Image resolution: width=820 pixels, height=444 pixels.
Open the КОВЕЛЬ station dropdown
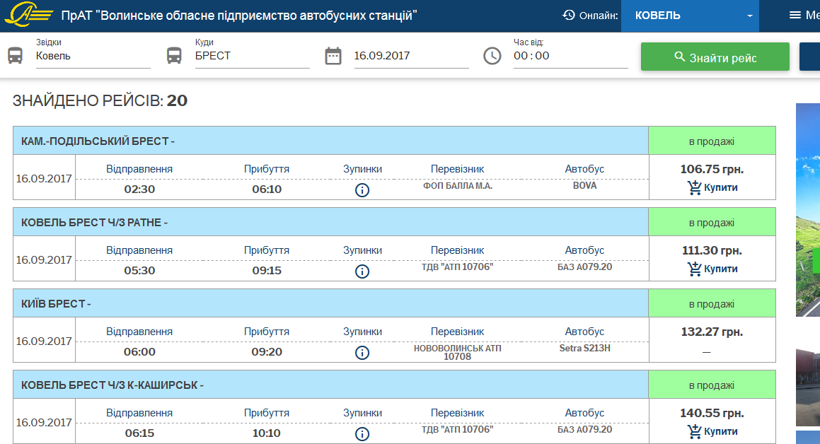point(690,16)
